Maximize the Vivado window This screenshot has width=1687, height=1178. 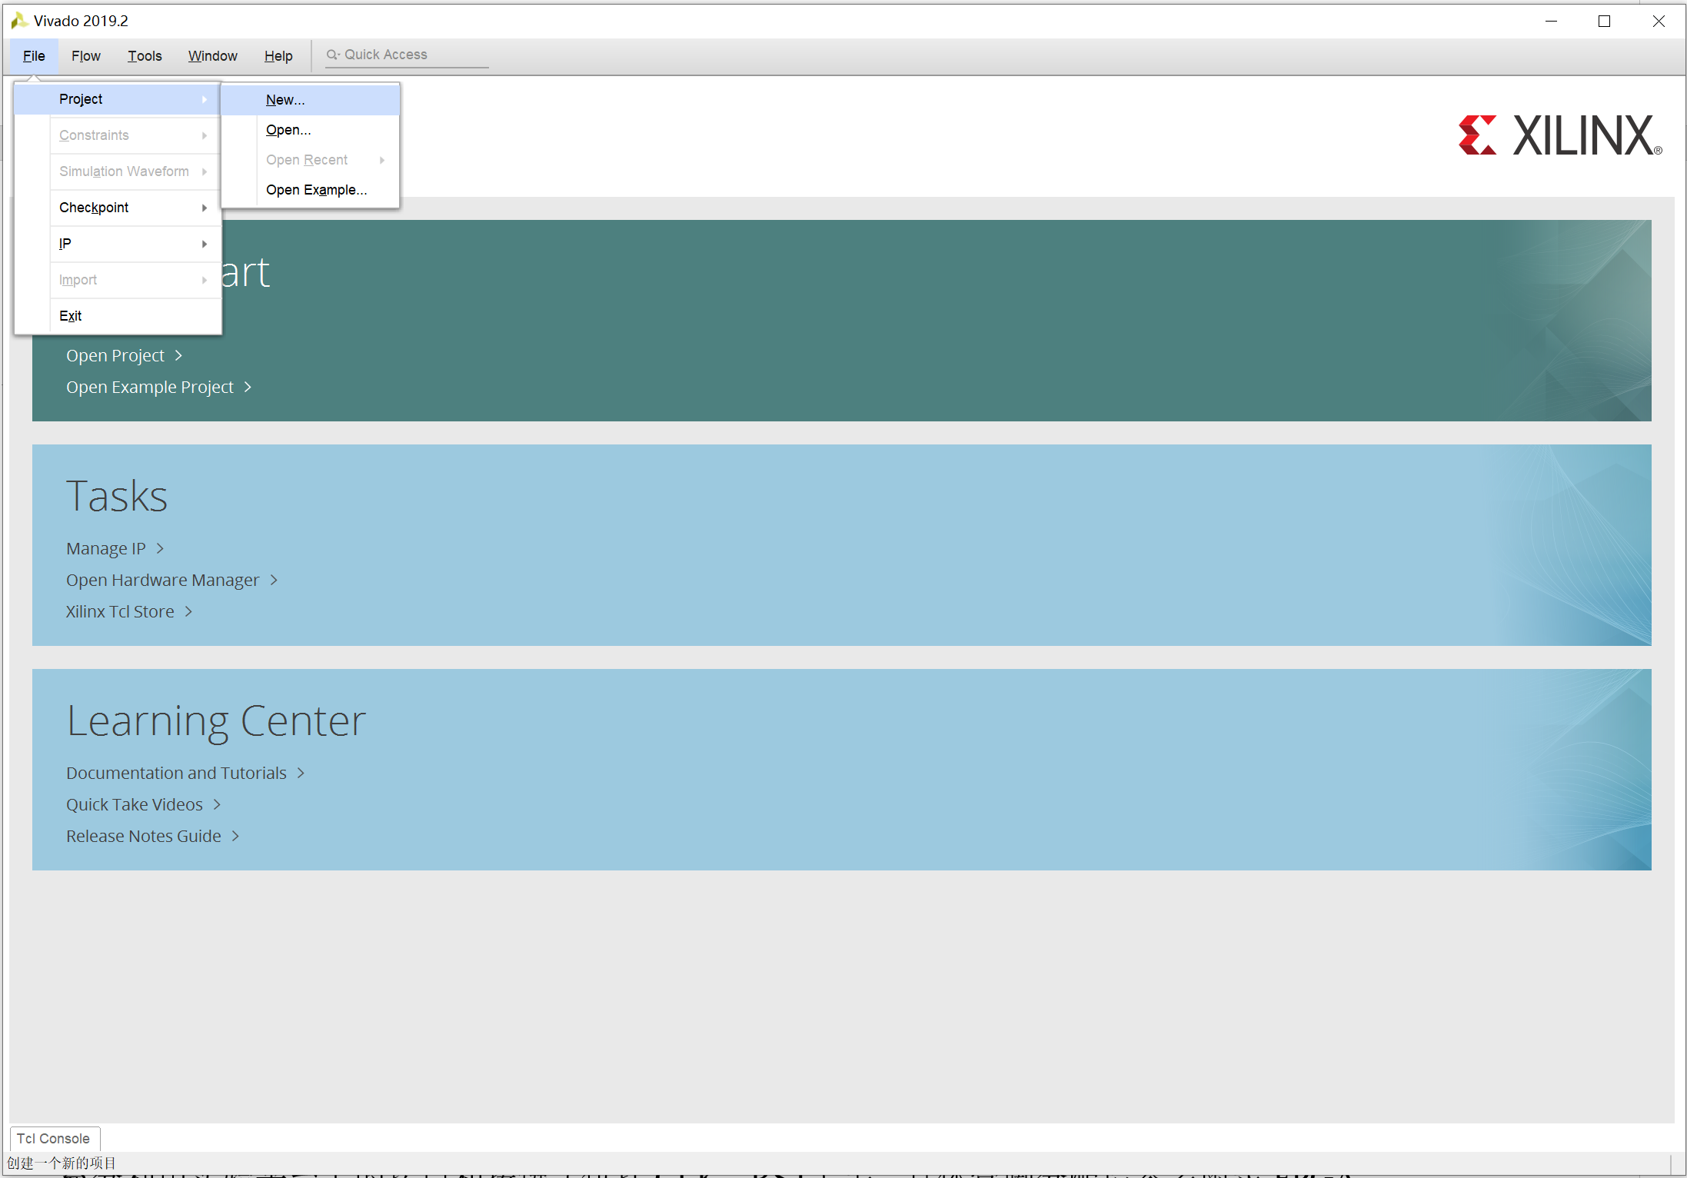[x=1604, y=22]
